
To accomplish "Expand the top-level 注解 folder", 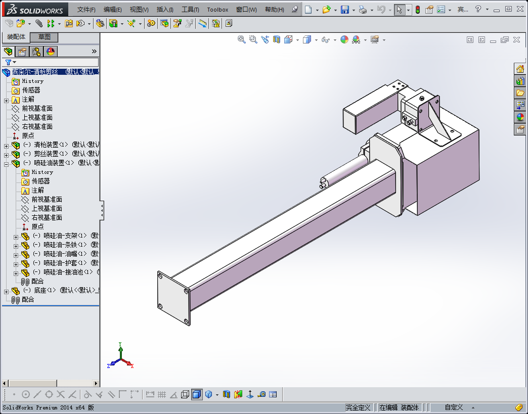I will (x=6, y=101).
